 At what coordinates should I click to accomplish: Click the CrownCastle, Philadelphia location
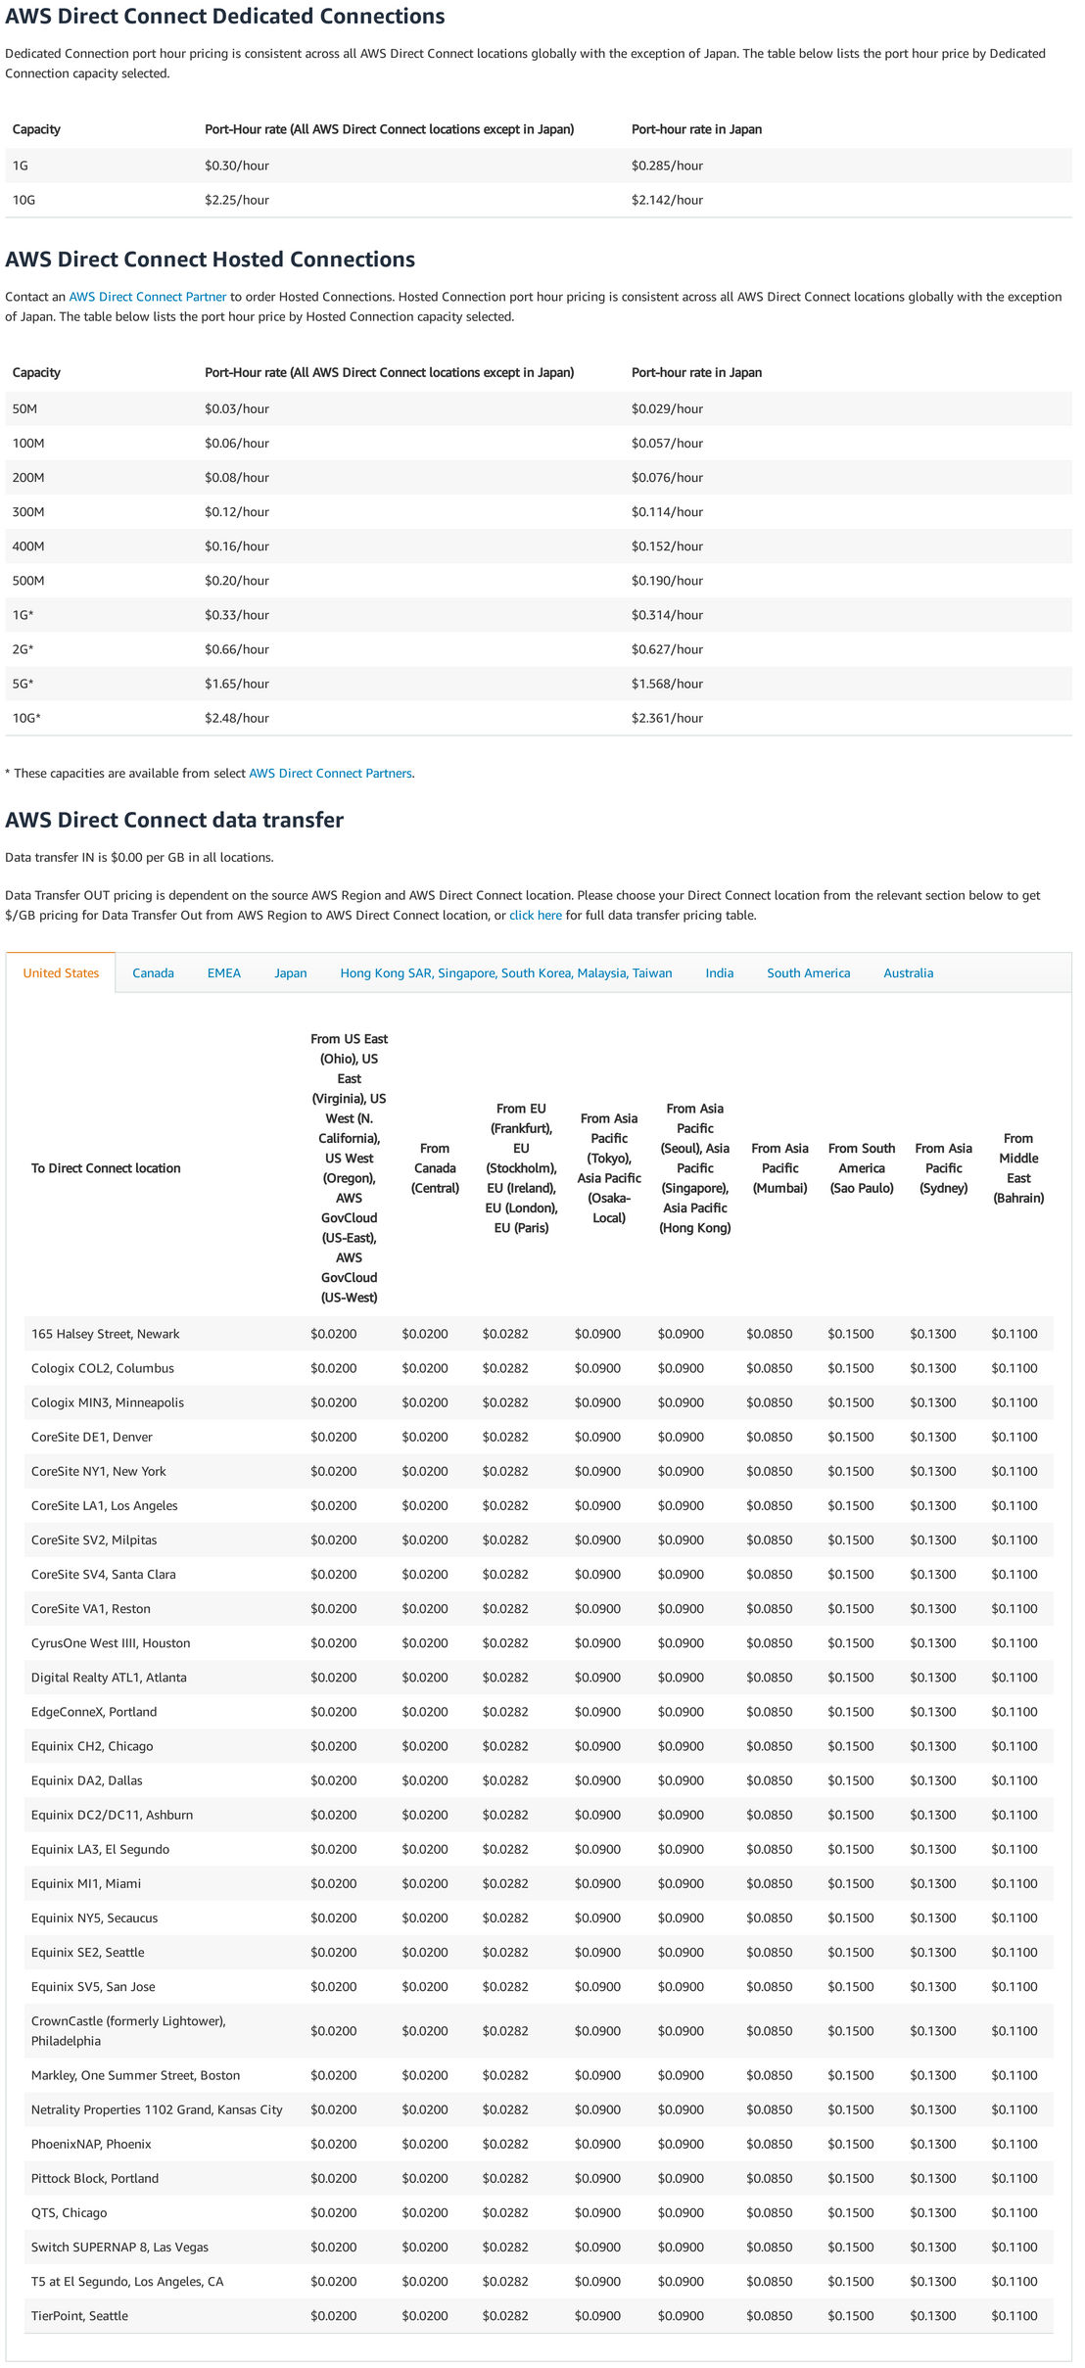[x=128, y=2029]
